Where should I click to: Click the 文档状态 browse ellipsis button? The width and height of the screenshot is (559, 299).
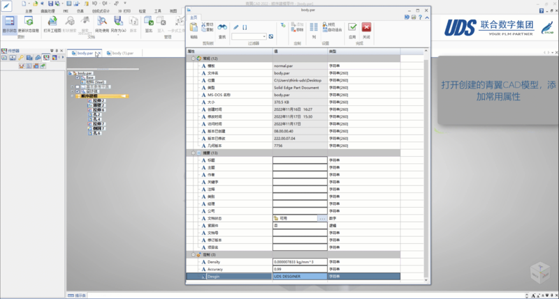[321, 218]
